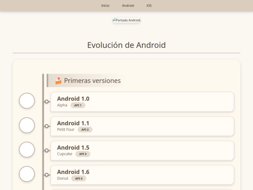The image size is (253, 190).
Task: Click the Petit Four codename text
Action: click(66, 129)
